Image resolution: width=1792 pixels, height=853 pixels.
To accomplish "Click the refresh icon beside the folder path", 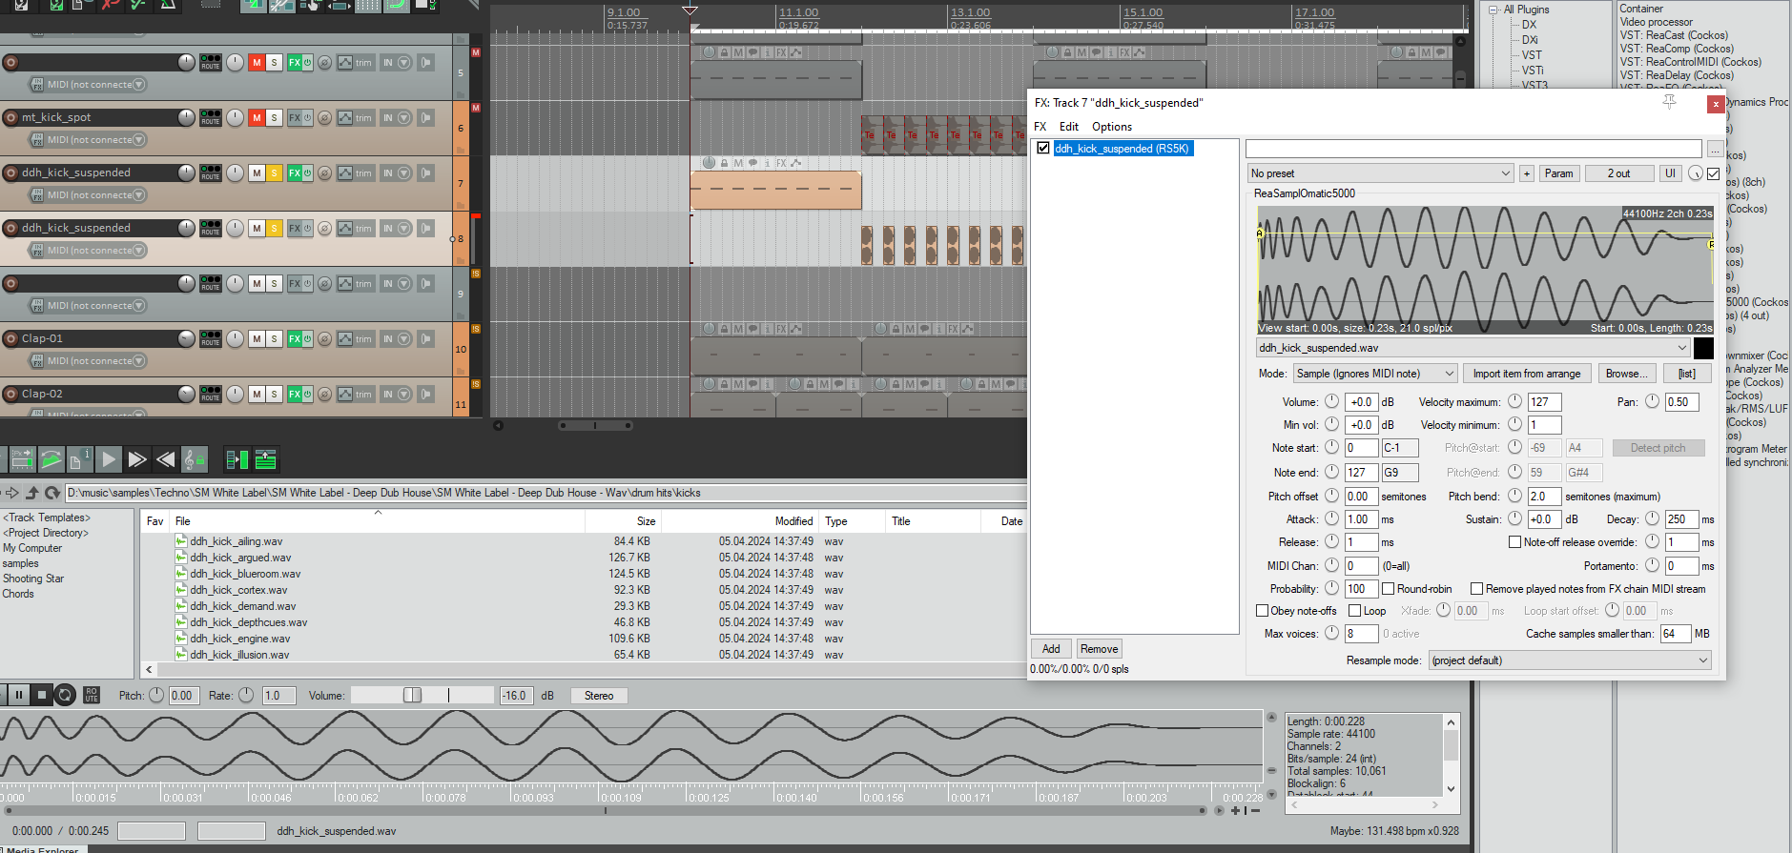I will tap(52, 493).
